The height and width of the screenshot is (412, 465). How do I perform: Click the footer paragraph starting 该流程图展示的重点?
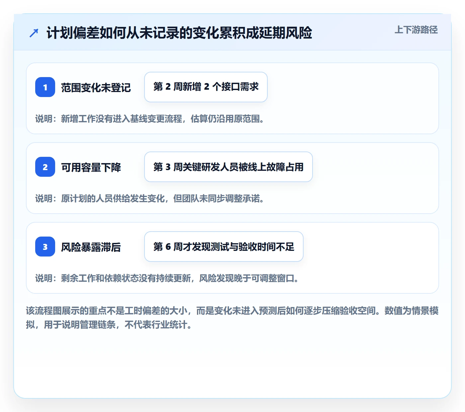232,318
